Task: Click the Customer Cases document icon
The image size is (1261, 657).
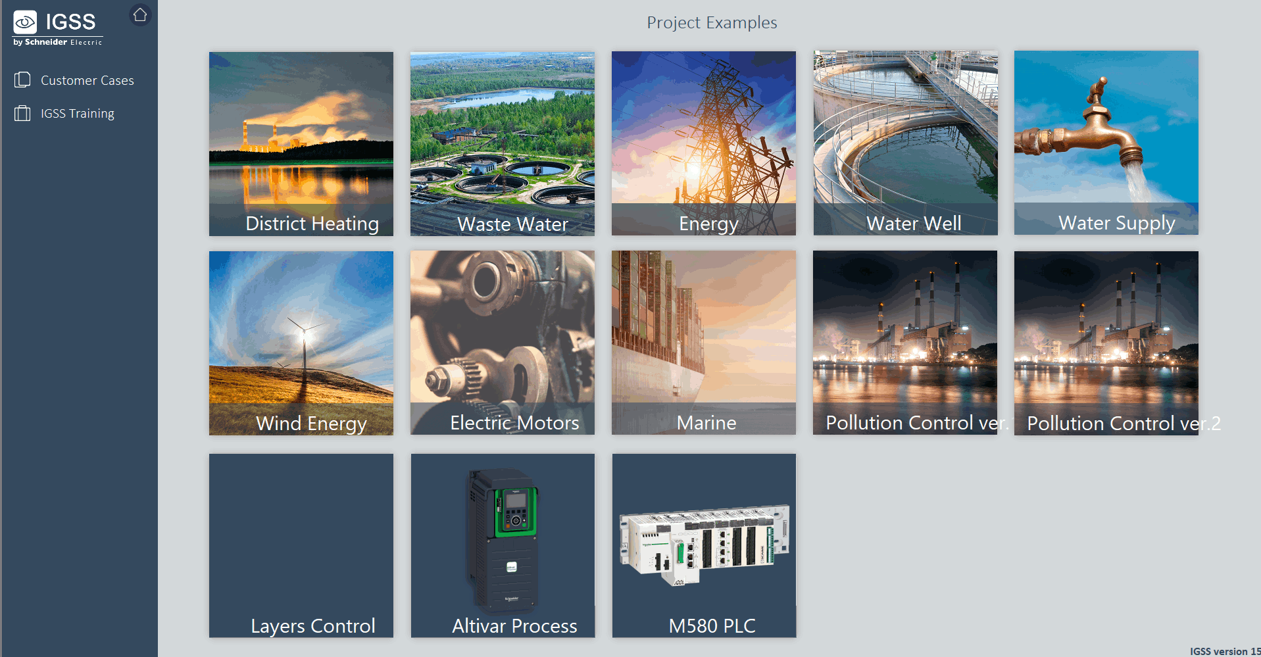Action: coord(22,80)
